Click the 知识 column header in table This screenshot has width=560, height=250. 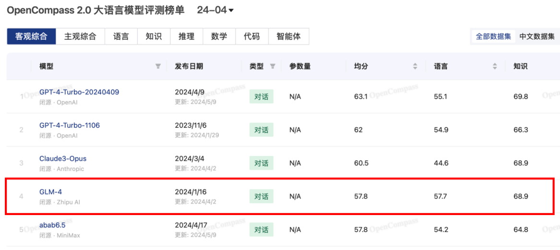[520, 67]
